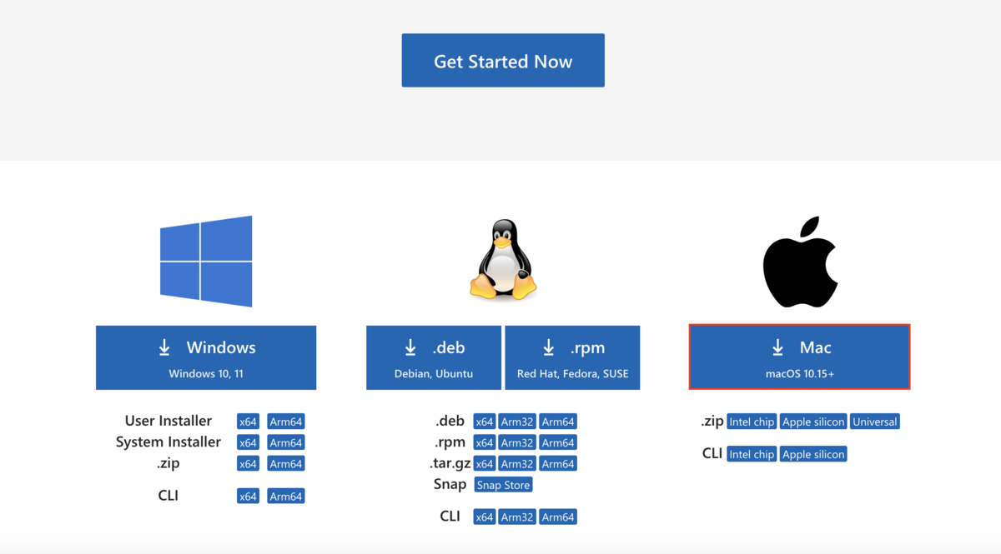Choose Apple silicon for Mac .zip
This screenshot has height=554, width=1001.
(813, 422)
